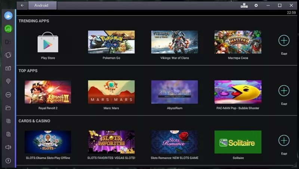Launch Pokemon Go thumbnail
Image resolution: width=299 pixels, height=169 pixels.
[x=111, y=42]
